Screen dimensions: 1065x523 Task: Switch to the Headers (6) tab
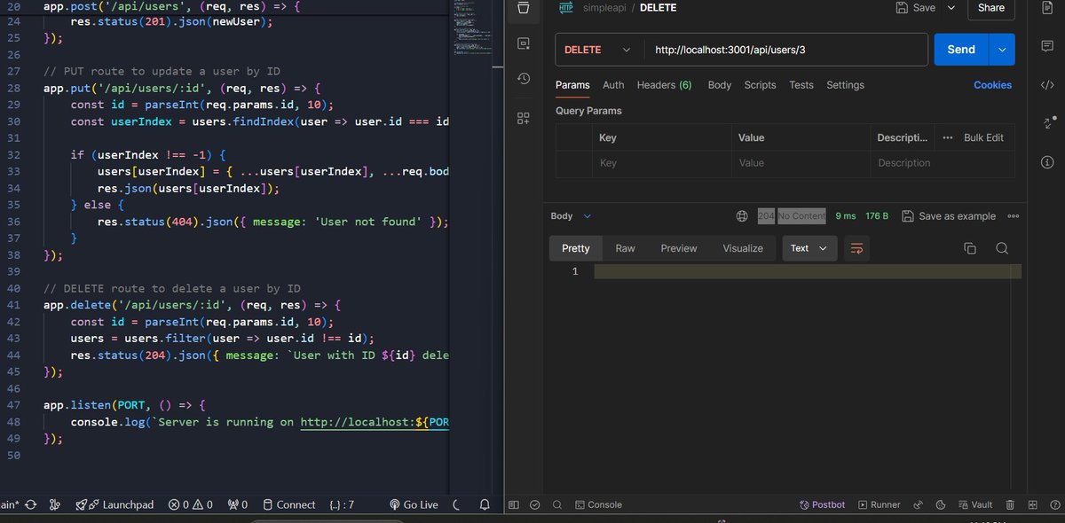point(664,85)
